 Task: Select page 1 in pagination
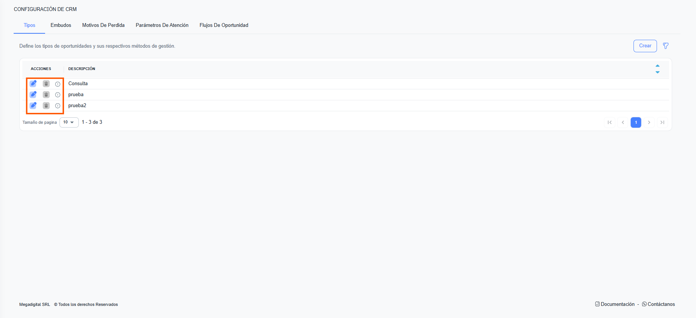(x=636, y=122)
